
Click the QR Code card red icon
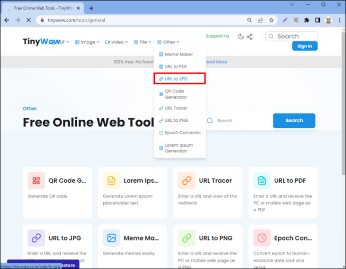36,180
